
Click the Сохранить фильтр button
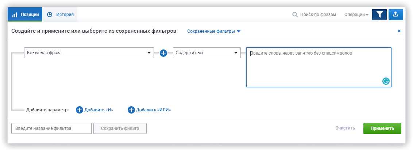(x=120, y=128)
